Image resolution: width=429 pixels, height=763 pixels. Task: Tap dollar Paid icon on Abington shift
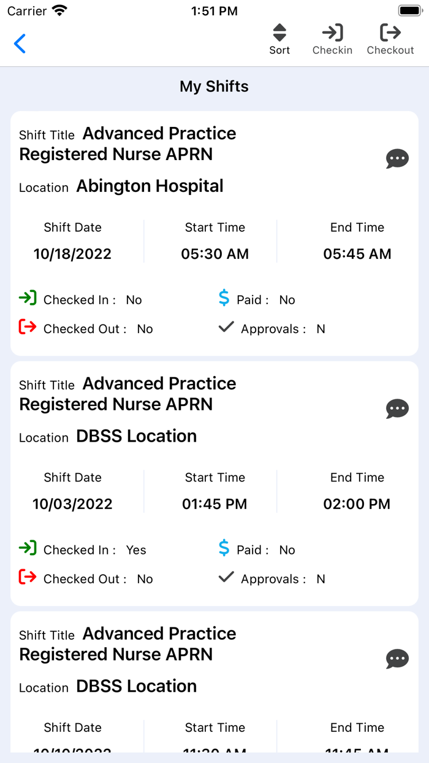[x=224, y=298]
